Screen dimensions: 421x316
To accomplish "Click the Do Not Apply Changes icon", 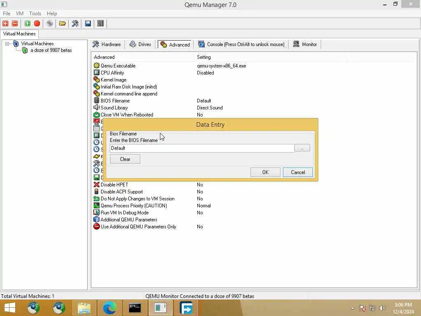I will tap(96, 199).
